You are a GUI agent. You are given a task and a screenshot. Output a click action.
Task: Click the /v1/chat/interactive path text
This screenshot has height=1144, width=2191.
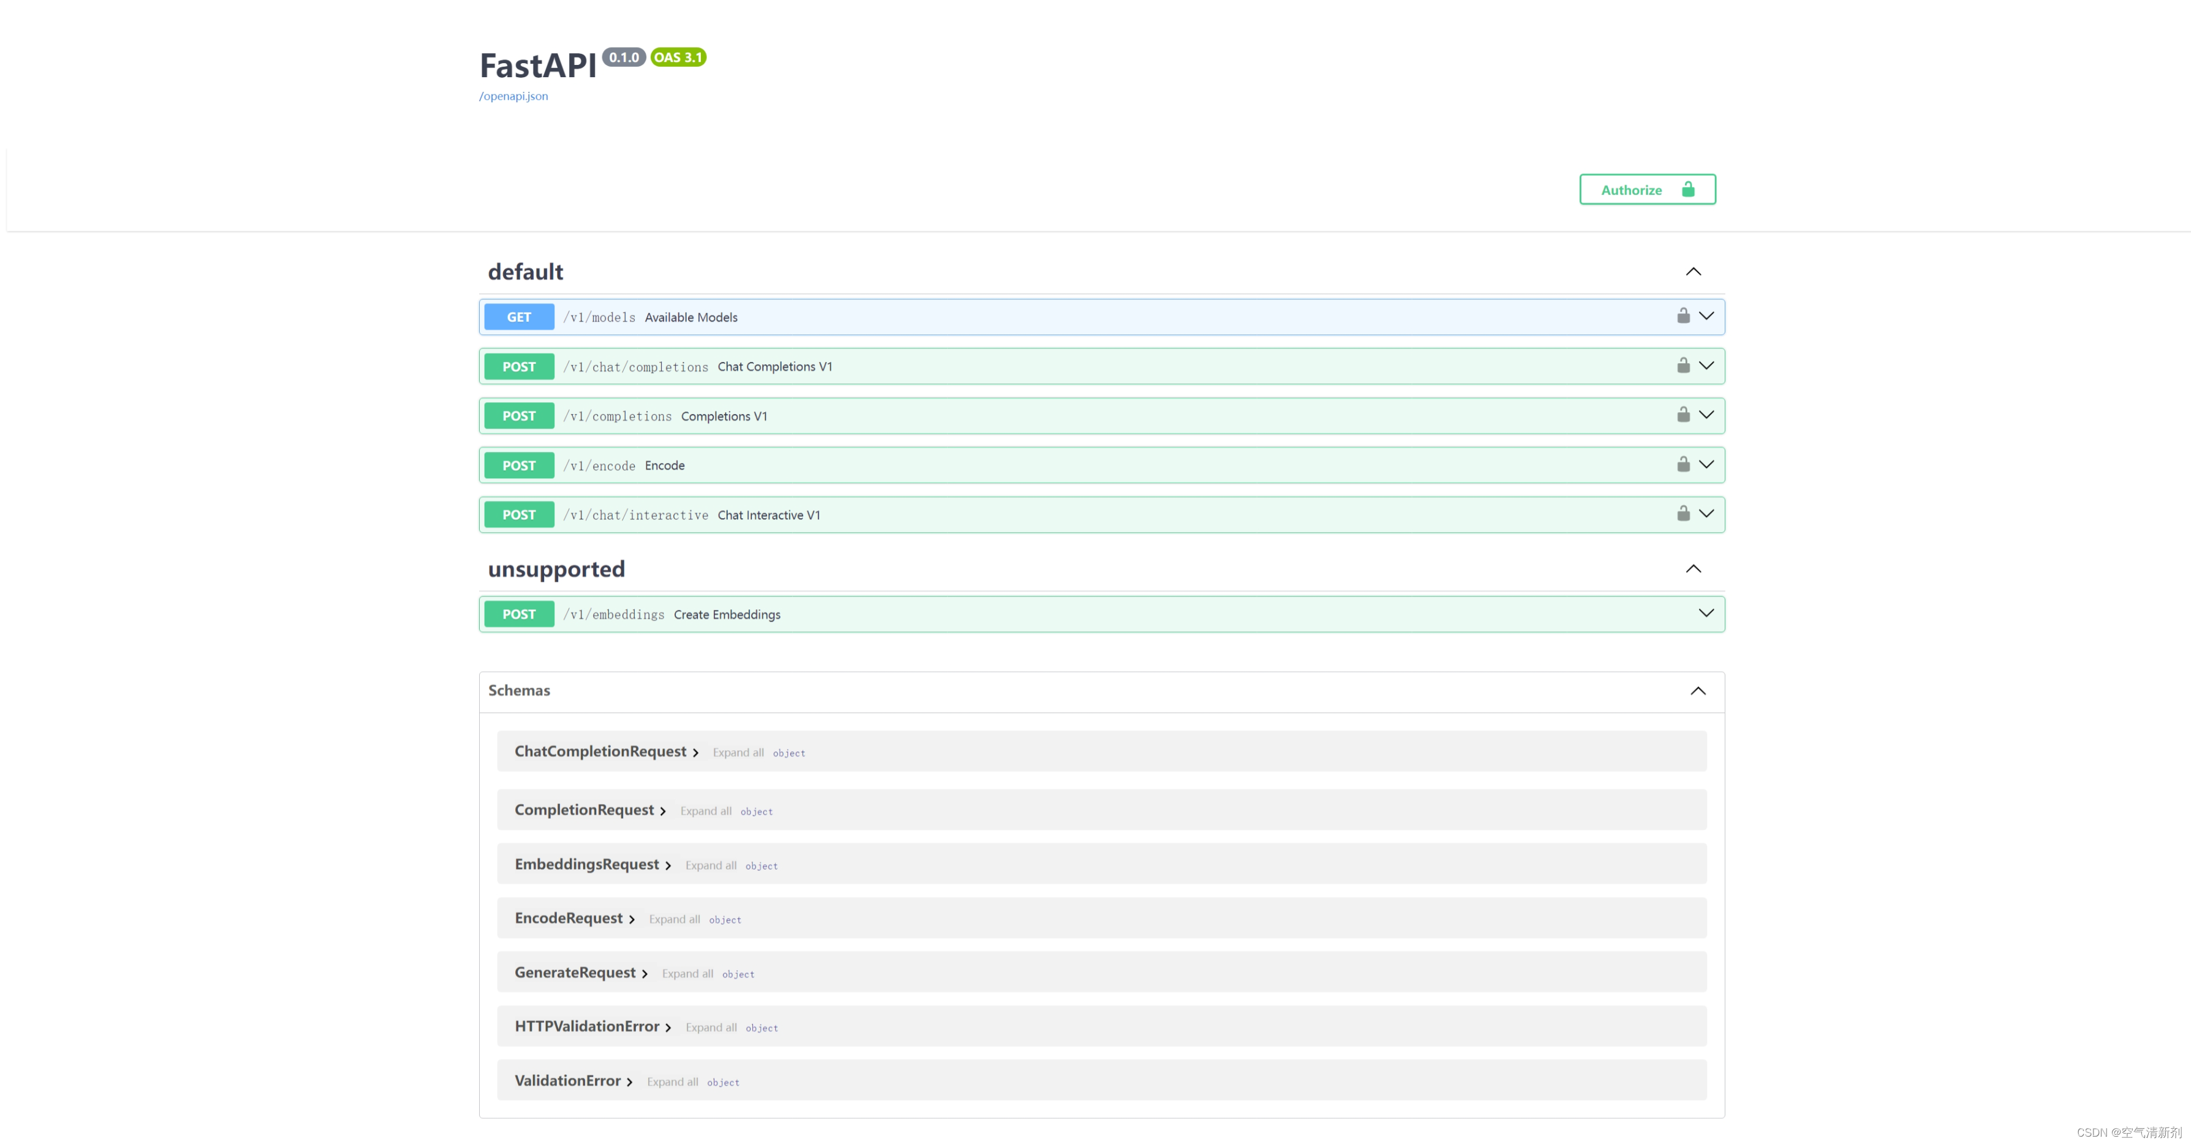(635, 514)
